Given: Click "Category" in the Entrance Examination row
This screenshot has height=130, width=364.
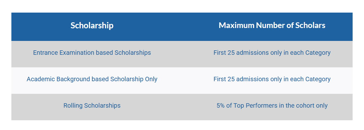Looking at the screenshot, I should 318,53.
